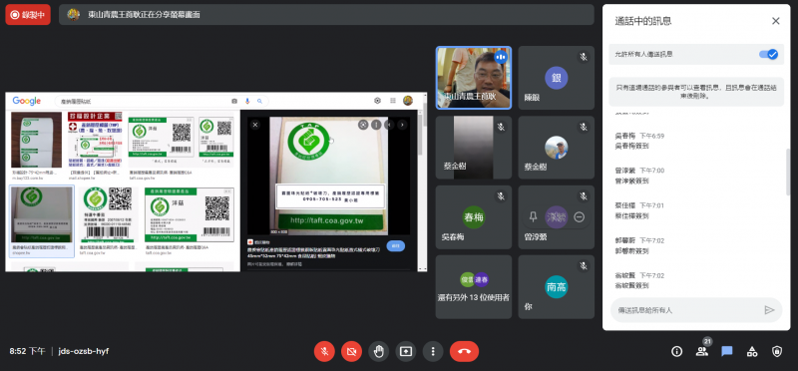Click Google settings gear in shared screen

378,101
